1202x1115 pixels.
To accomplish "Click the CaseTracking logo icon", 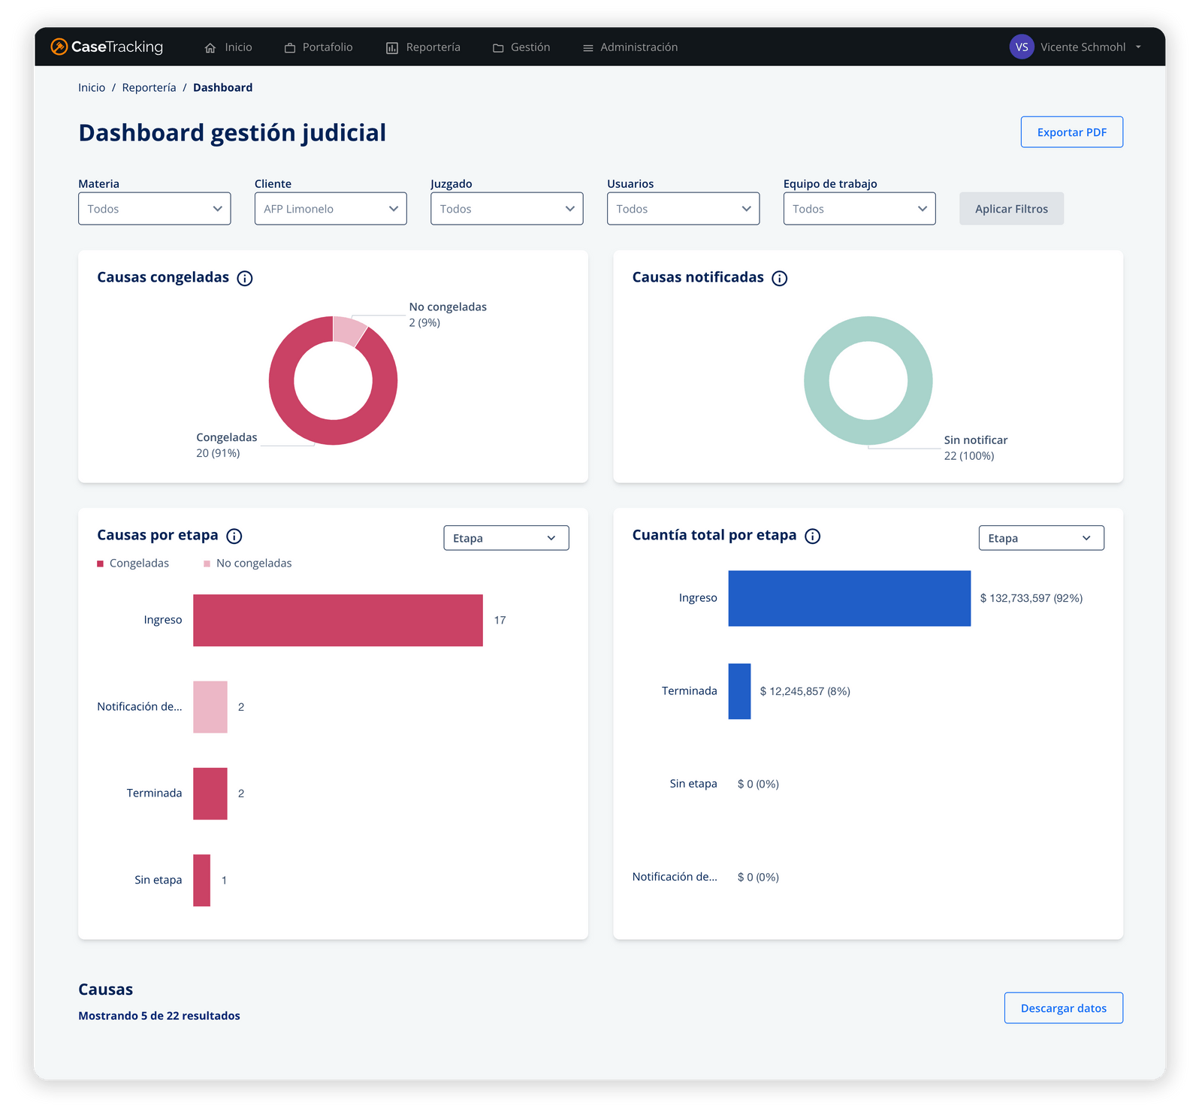I will 59,47.
